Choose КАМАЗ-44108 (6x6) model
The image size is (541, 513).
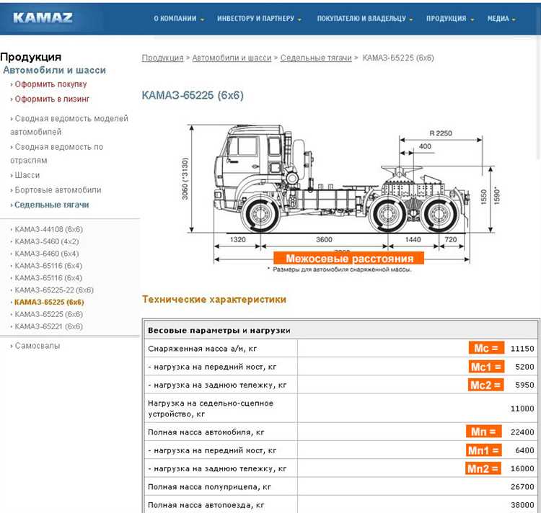[48, 229]
